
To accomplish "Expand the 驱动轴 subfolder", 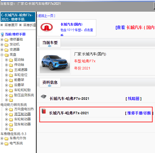I will (x=6, y=60).
